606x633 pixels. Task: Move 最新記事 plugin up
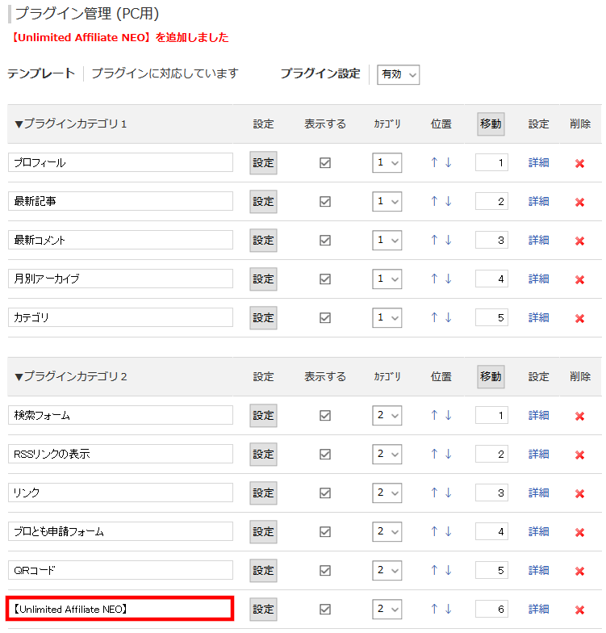pyautogui.click(x=434, y=202)
